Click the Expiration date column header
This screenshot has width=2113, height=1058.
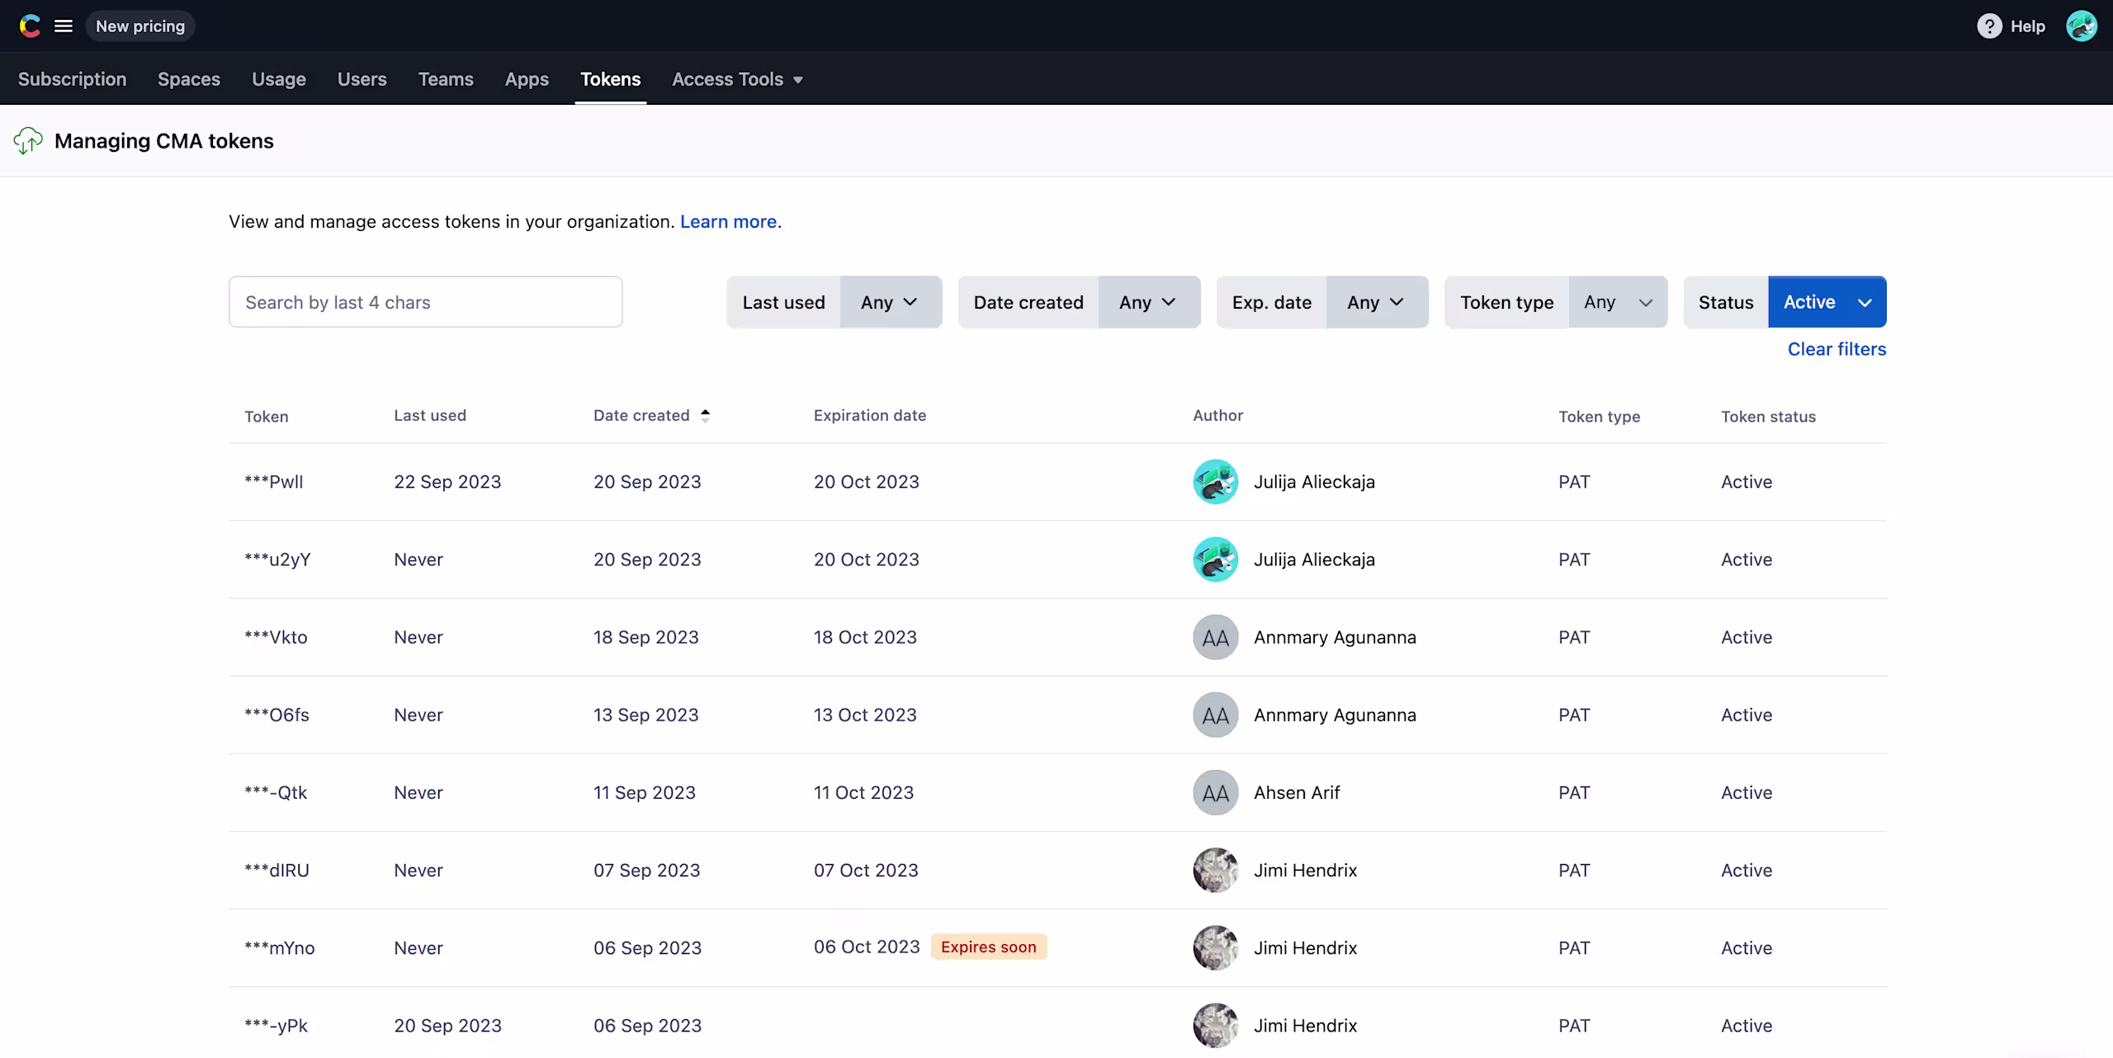(870, 416)
